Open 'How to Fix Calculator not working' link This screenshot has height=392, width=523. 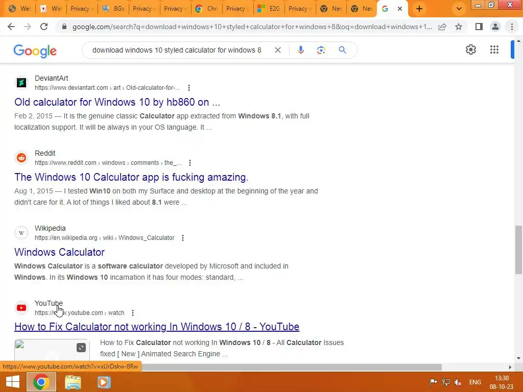click(157, 327)
